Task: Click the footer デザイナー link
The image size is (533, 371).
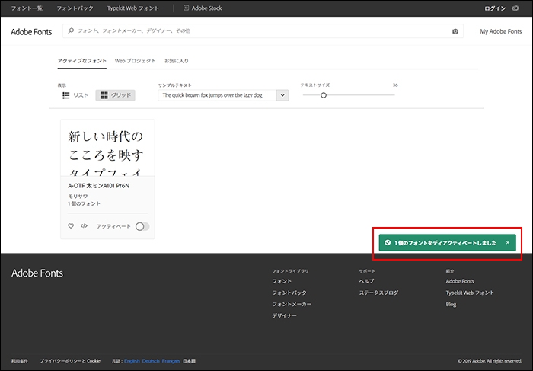Action: pyautogui.click(x=284, y=316)
